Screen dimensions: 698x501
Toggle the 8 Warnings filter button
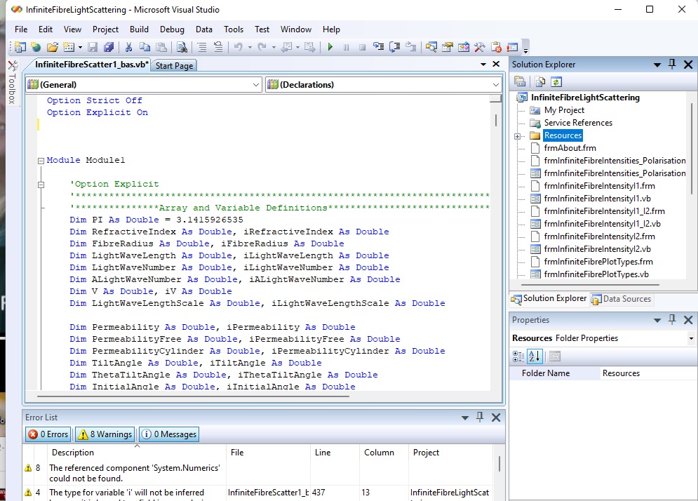[x=105, y=434]
